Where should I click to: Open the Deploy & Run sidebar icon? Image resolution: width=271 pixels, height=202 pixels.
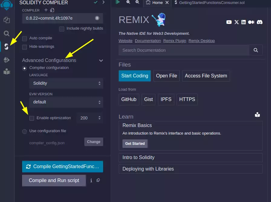[x=7, y=60]
